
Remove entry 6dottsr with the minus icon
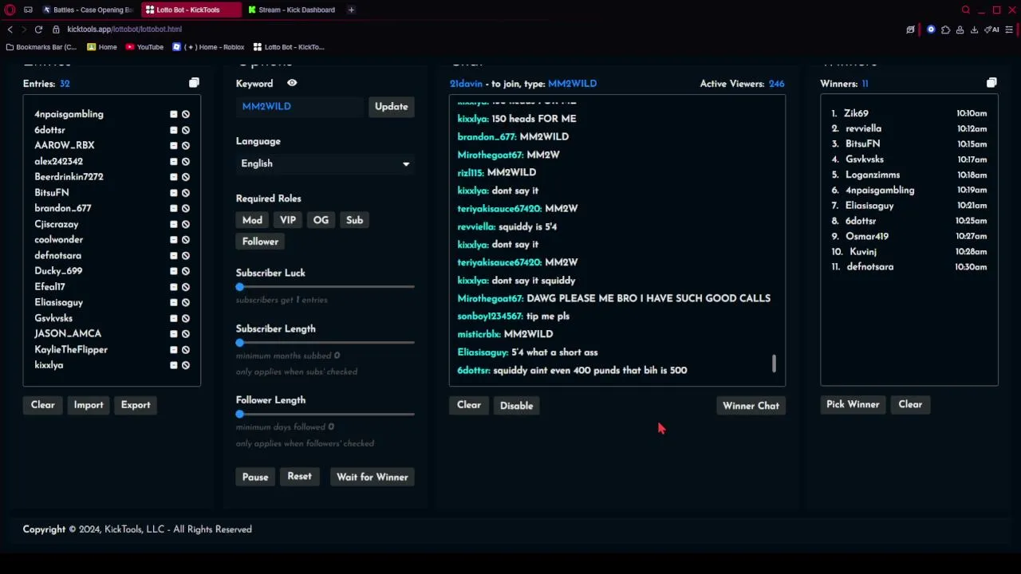coord(174,130)
